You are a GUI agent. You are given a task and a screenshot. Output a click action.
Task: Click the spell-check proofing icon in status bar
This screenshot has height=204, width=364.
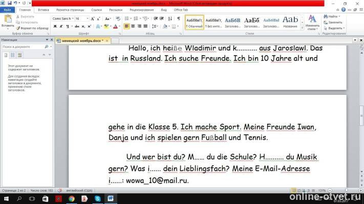click(x=60, y=190)
